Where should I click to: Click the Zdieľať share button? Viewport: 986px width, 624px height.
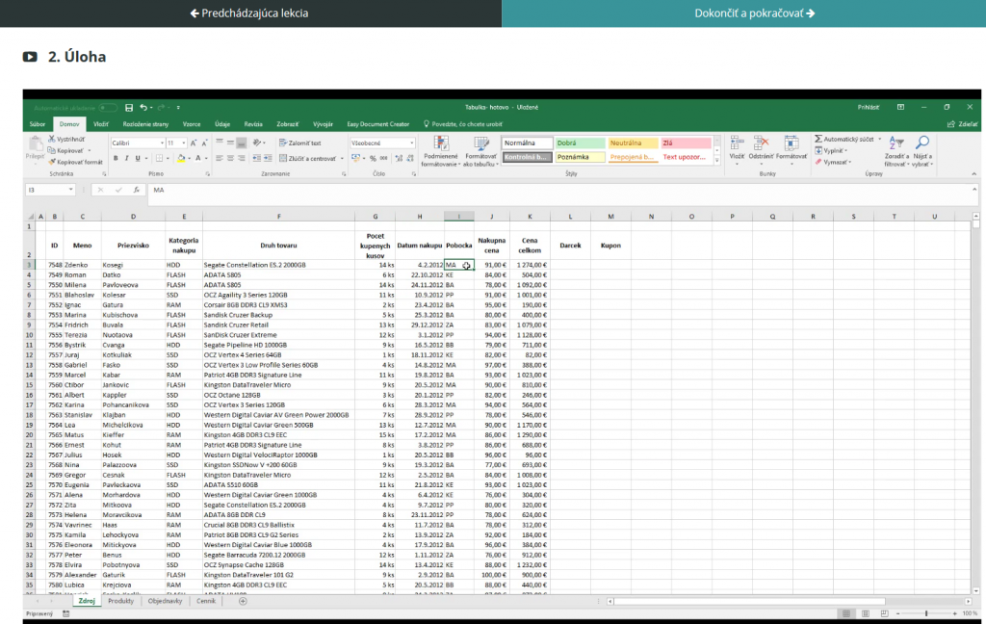coord(963,124)
